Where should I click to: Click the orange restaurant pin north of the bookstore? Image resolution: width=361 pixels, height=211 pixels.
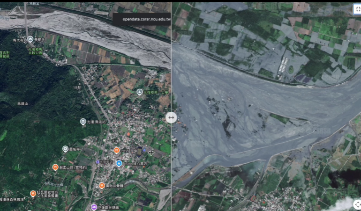pos(116,150)
